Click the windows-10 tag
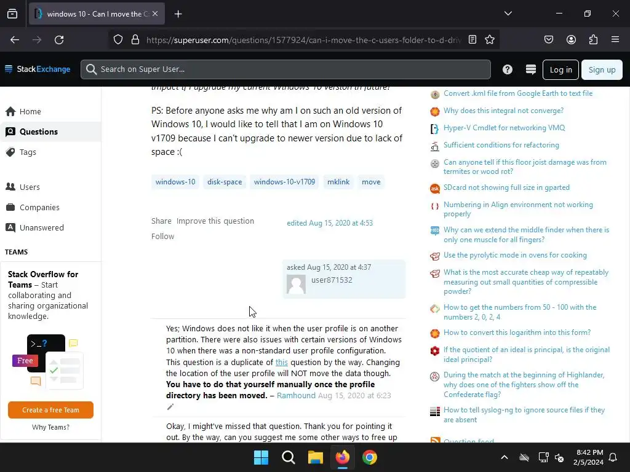The image size is (630, 472). (x=175, y=182)
